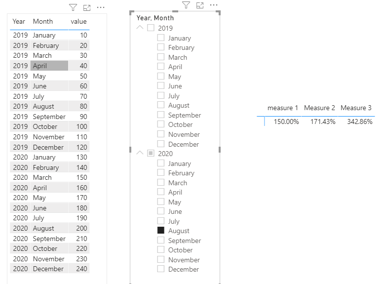Check December under 2020 in slicer
Image resolution: width=386 pixels, height=284 pixels.
point(161,269)
